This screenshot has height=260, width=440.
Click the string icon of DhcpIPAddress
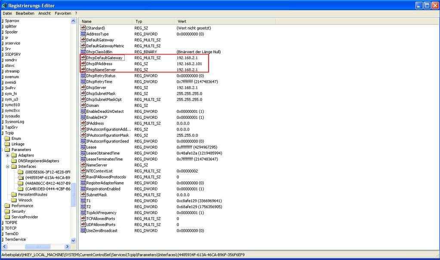coord(83,63)
